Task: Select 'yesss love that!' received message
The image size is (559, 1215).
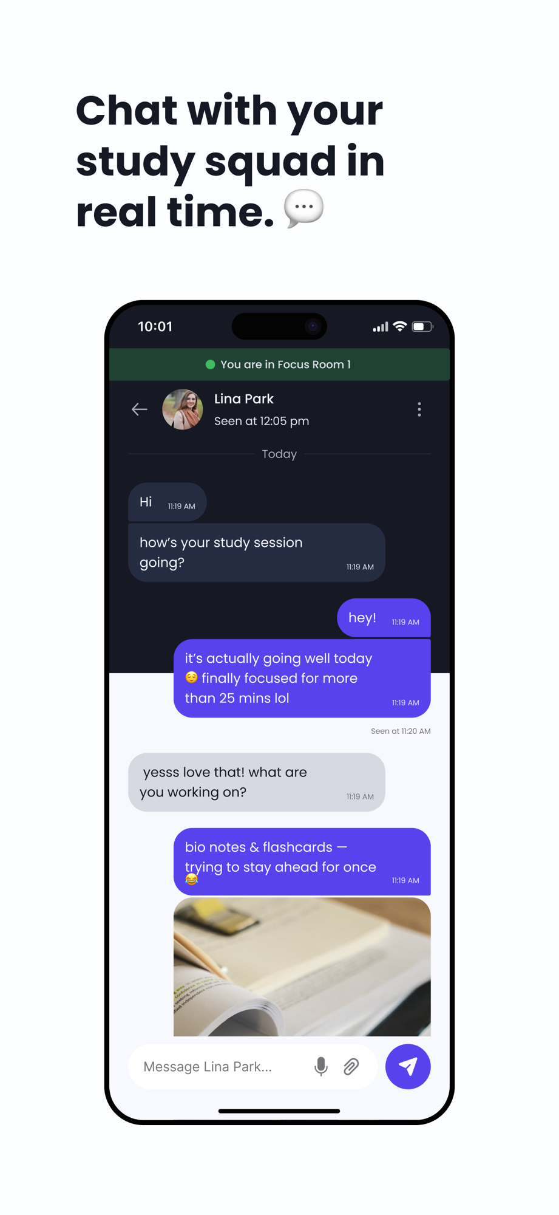Action: (257, 782)
